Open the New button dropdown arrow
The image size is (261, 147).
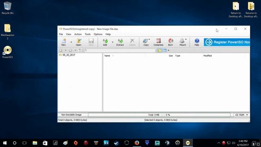[x=71, y=42]
